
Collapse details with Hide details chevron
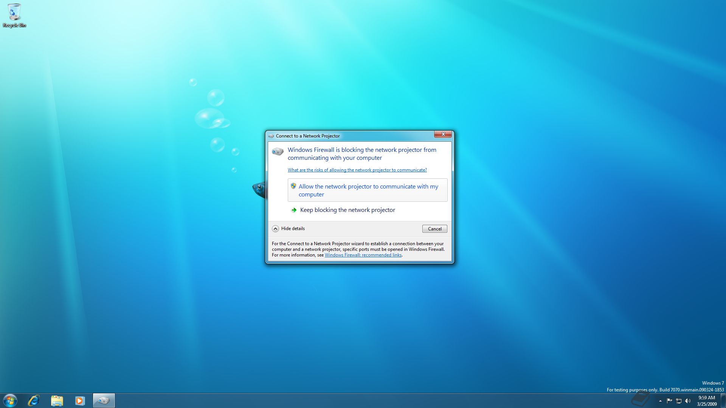click(x=276, y=229)
